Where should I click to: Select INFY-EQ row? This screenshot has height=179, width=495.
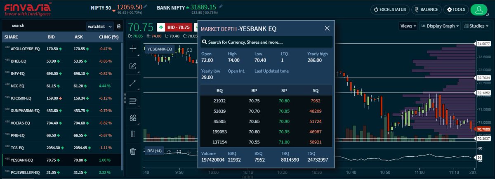click(x=62, y=73)
